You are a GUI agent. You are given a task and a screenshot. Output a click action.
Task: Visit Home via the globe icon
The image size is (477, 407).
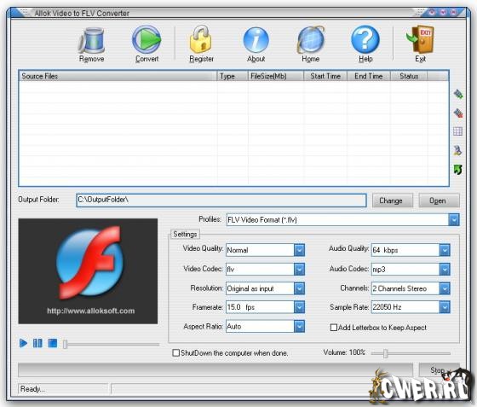coord(311,40)
